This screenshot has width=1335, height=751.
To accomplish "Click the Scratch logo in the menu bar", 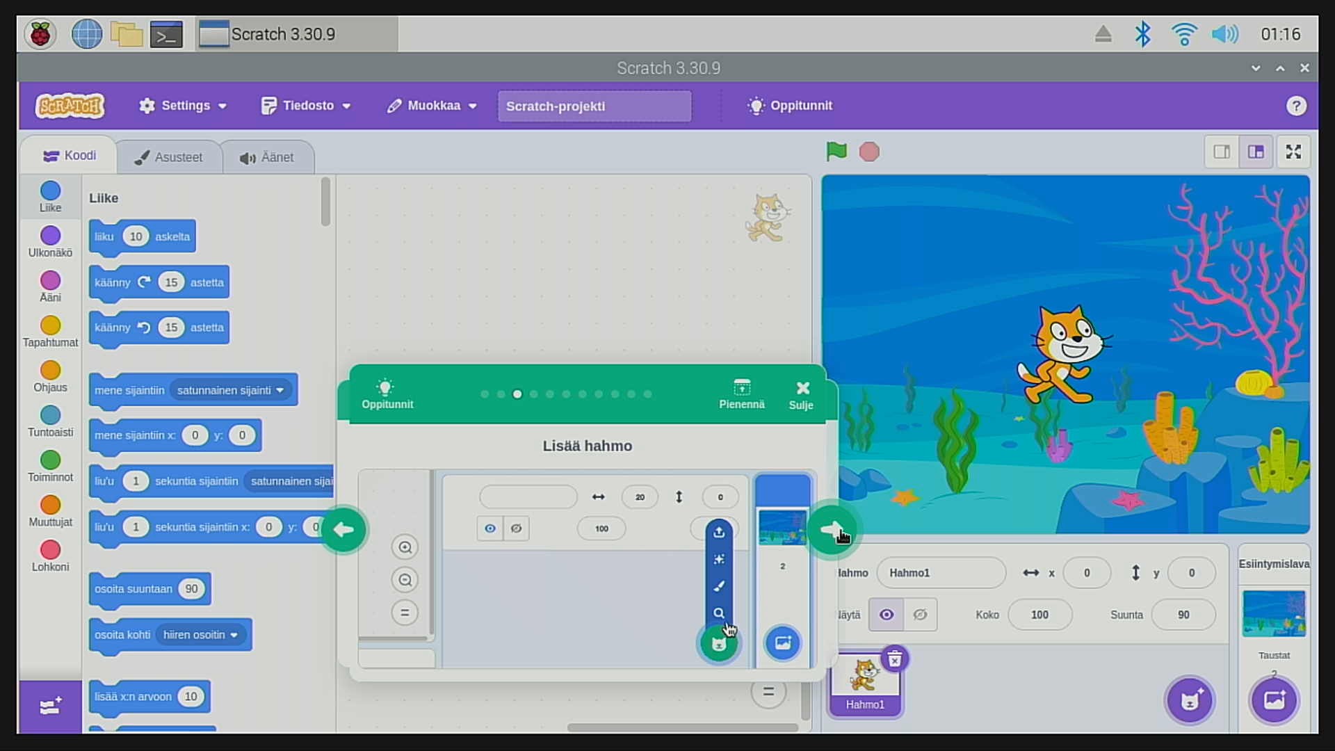I will pyautogui.click(x=70, y=106).
